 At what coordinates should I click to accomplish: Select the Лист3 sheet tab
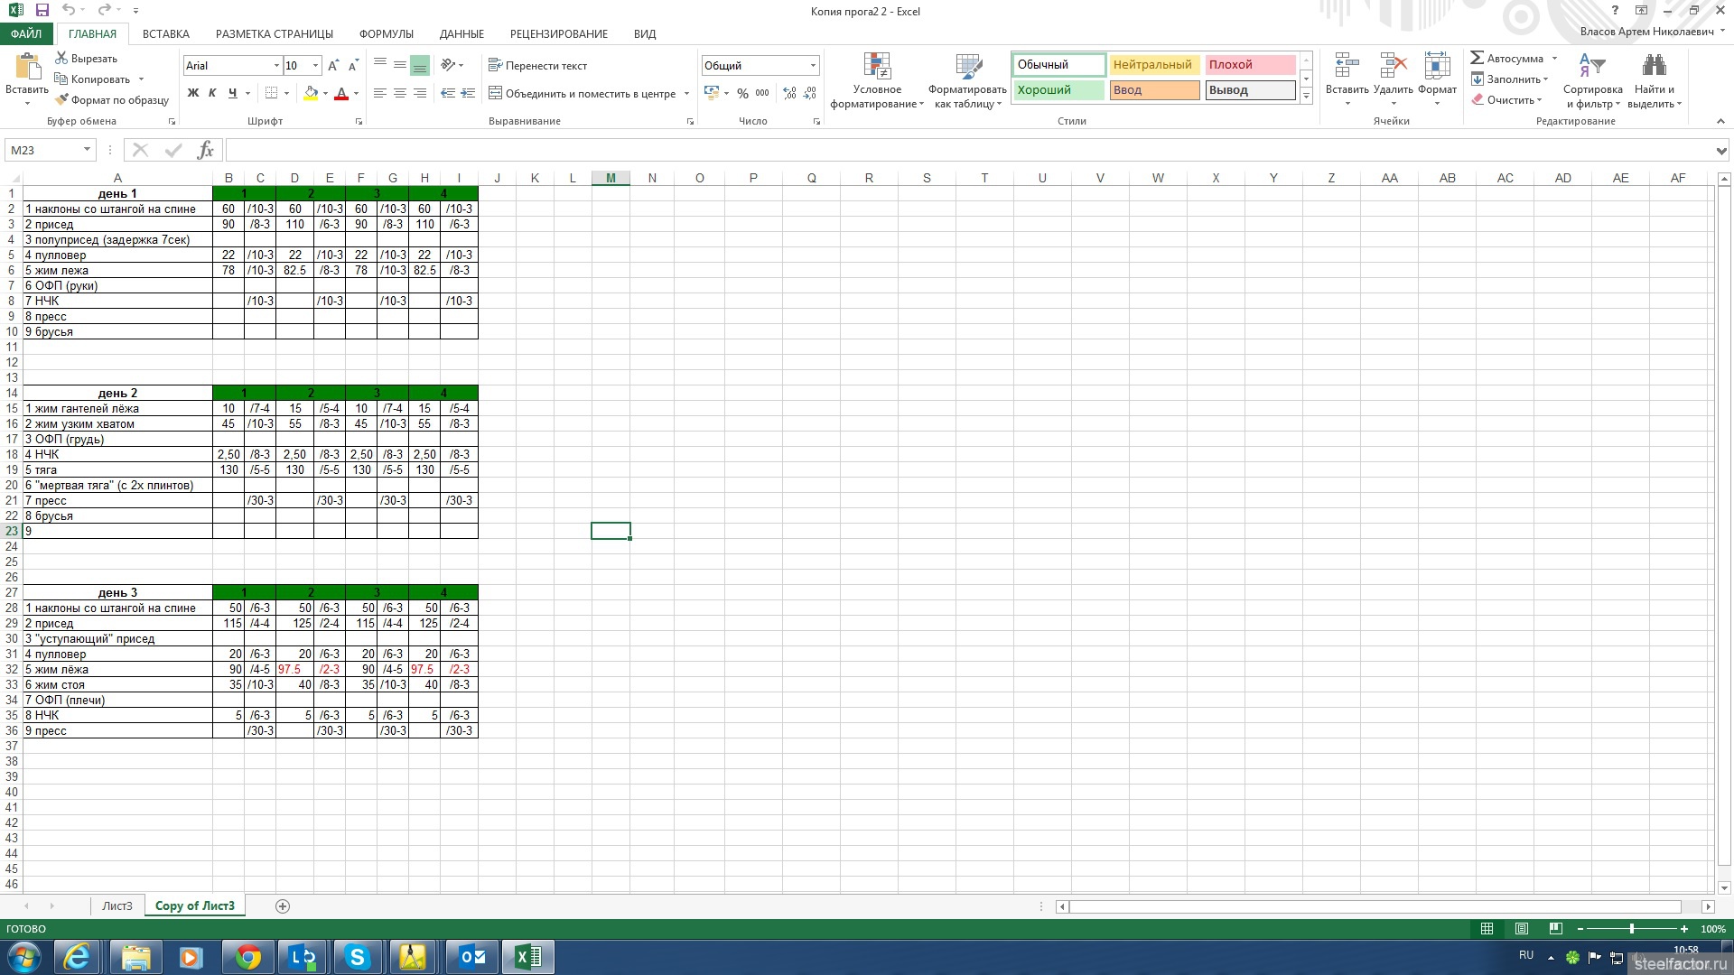(117, 905)
